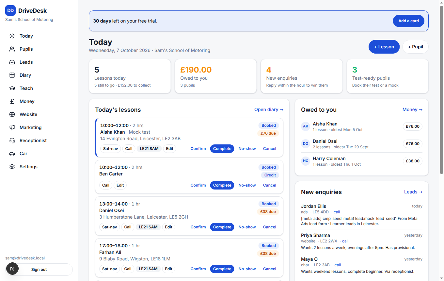This screenshot has height=281, width=444.
Task: Cancel Daniel Osei's 13:00 lesson
Action: (x=270, y=227)
